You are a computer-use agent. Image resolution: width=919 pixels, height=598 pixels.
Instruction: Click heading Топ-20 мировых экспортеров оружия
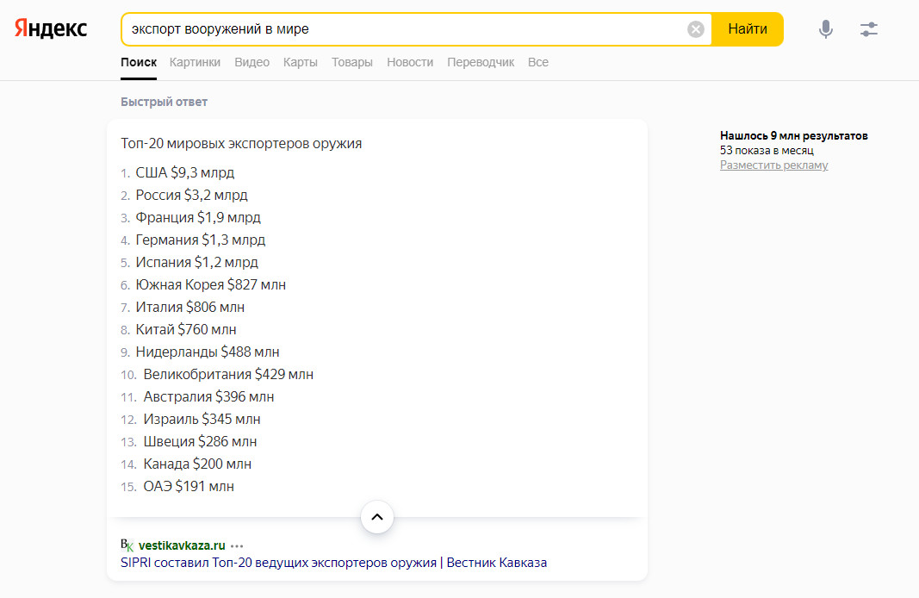(x=241, y=144)
